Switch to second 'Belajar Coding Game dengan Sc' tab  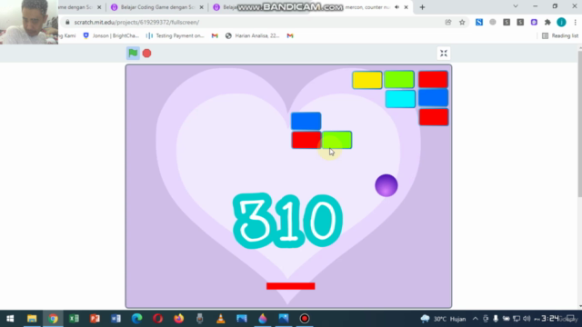[x=157, y=7]
